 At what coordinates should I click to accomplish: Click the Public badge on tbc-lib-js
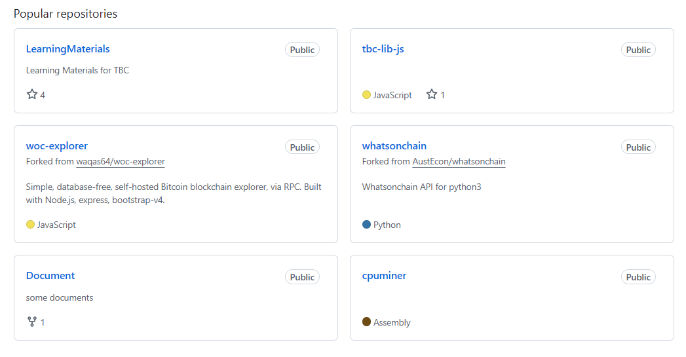point(638,50)
